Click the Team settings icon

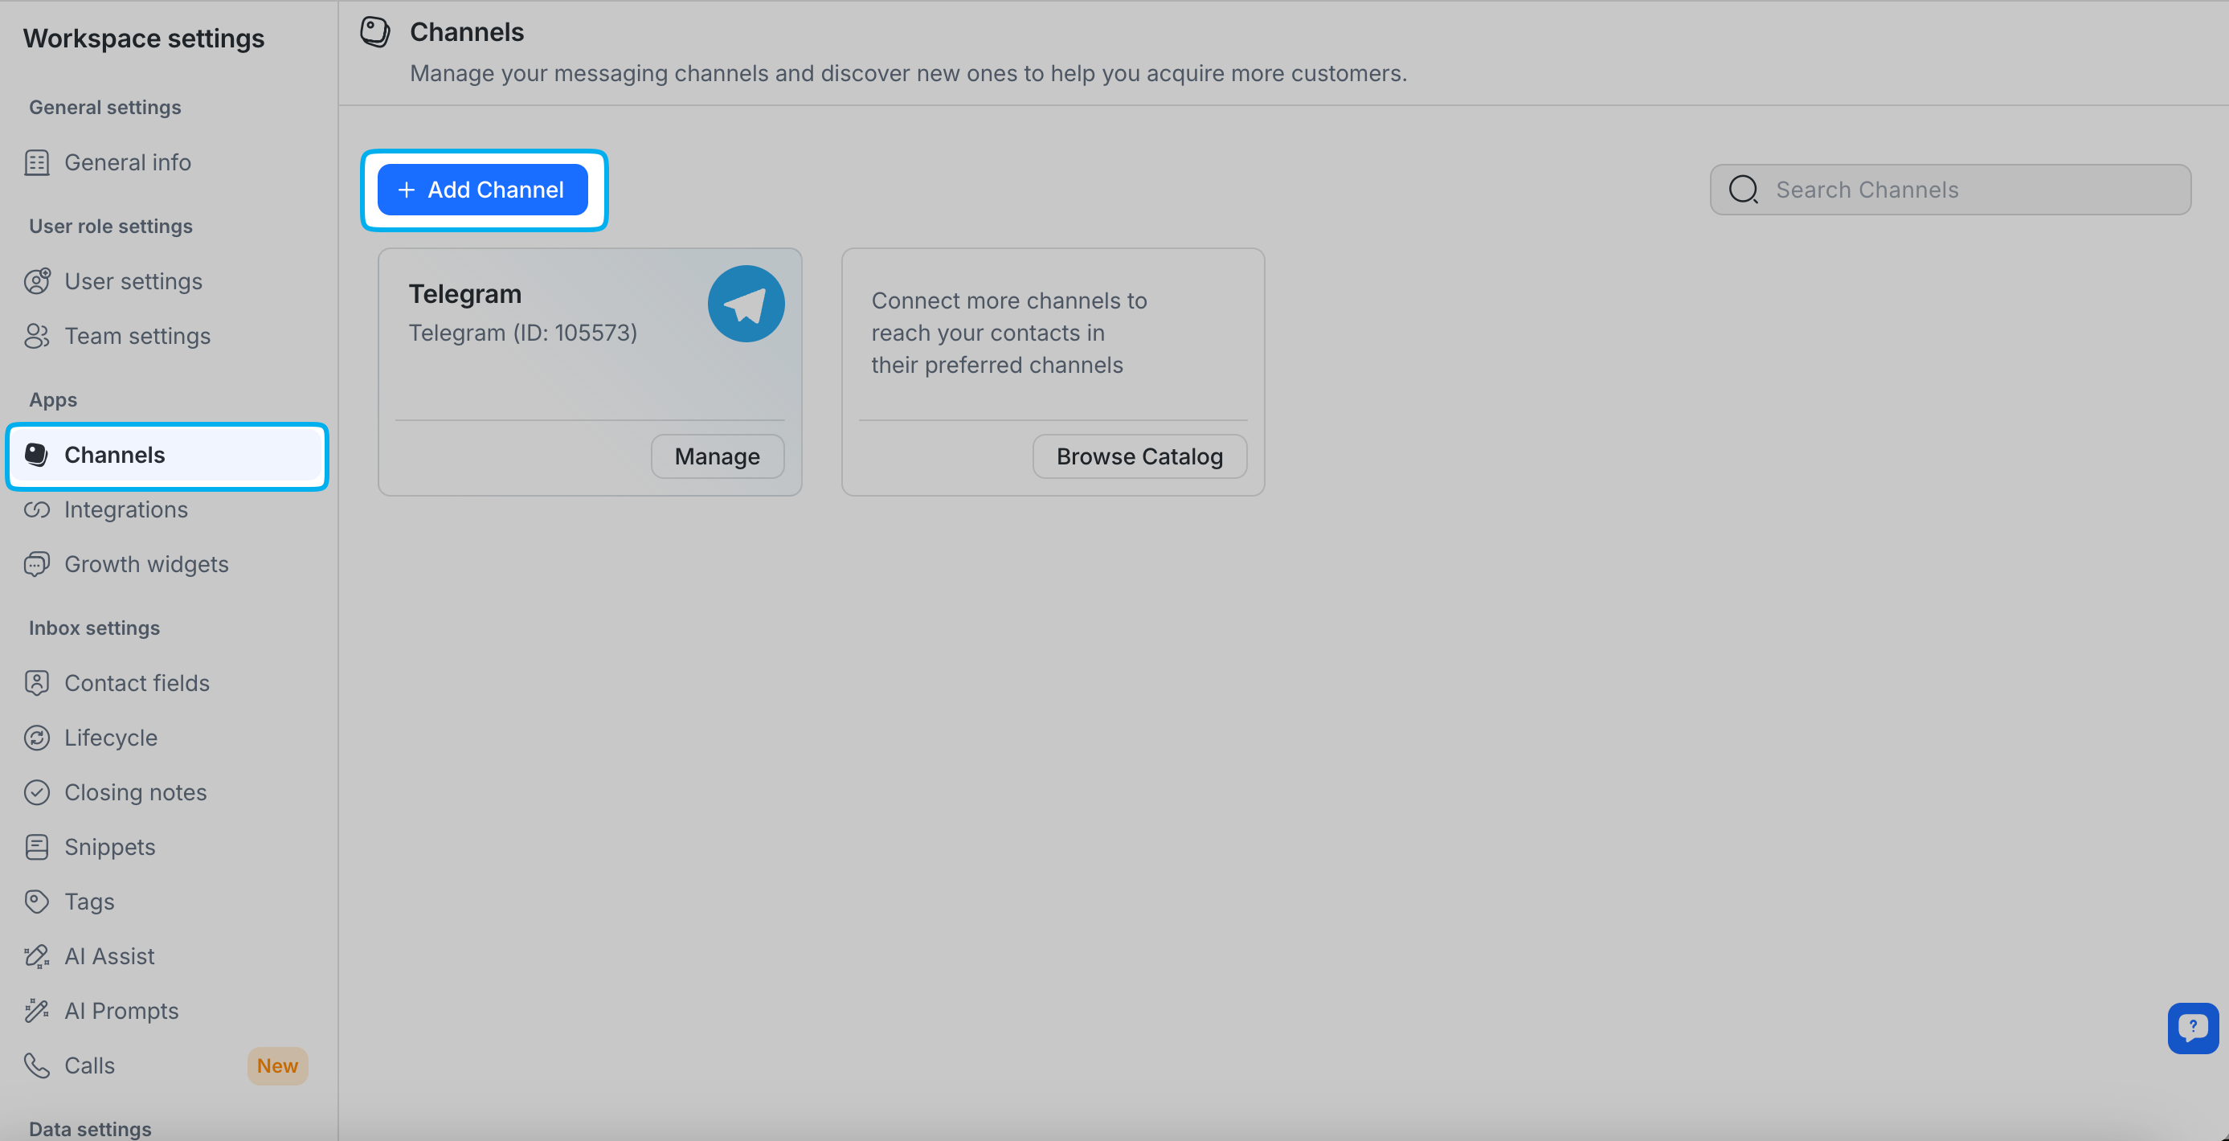pos(36,336)
